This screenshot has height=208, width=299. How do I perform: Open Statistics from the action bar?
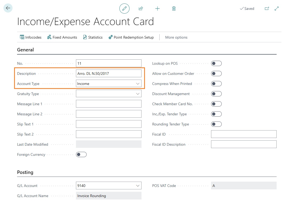[x=93, y=37]
